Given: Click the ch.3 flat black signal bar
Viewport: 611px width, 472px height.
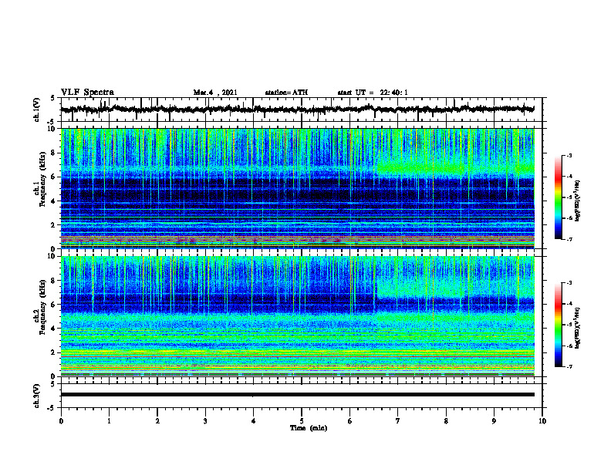Looking at the screenshot, I should point(298,395).
